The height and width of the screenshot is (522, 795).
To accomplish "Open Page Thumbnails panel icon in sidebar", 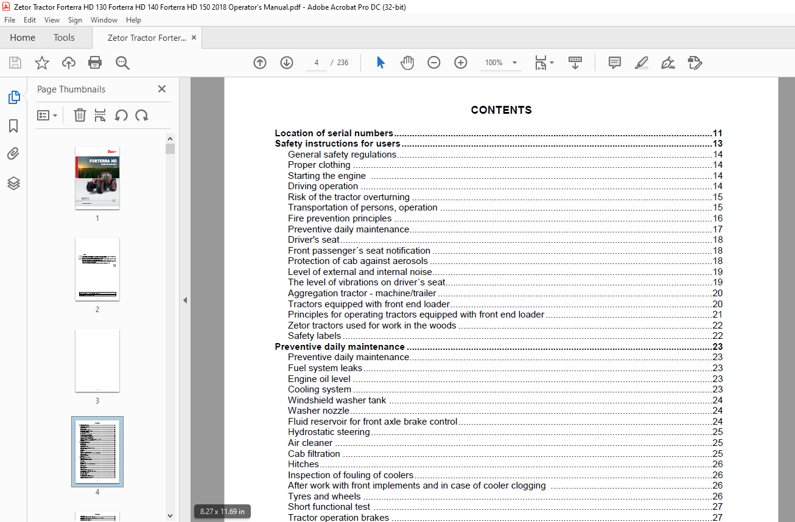I will 13,97.
